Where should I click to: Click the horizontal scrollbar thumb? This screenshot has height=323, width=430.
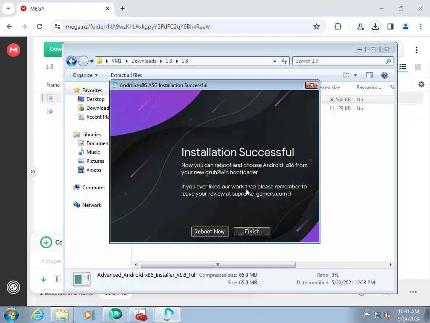click(x=218, y=265)
